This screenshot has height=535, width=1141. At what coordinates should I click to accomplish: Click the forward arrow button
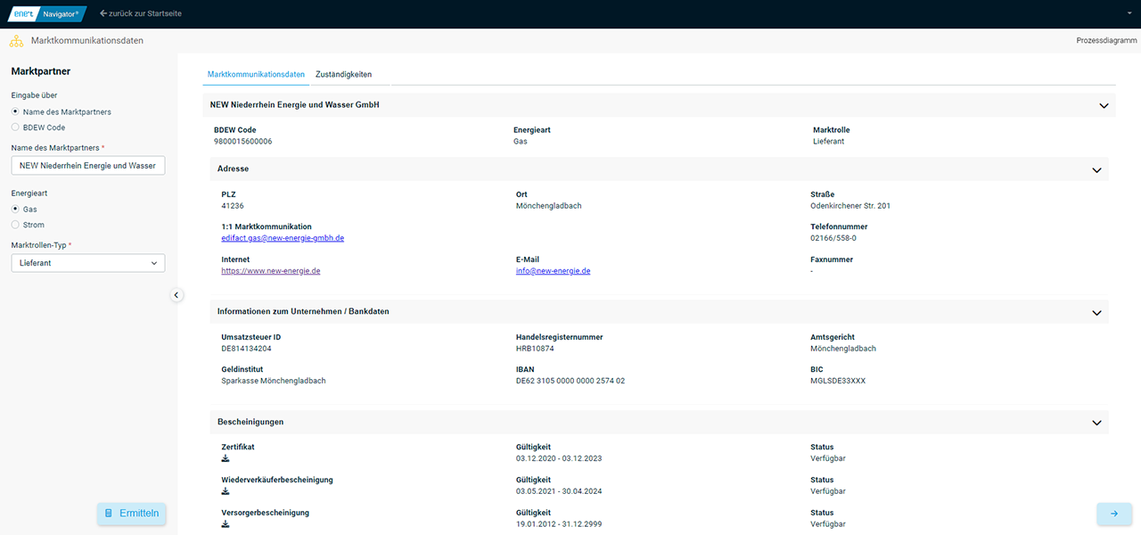pos(1114,514)
